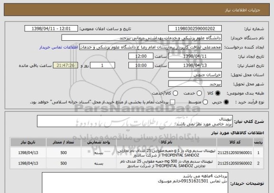Click date 1398/04/13 in table row 1
The image size is (274, 193).
pos(28,153)
